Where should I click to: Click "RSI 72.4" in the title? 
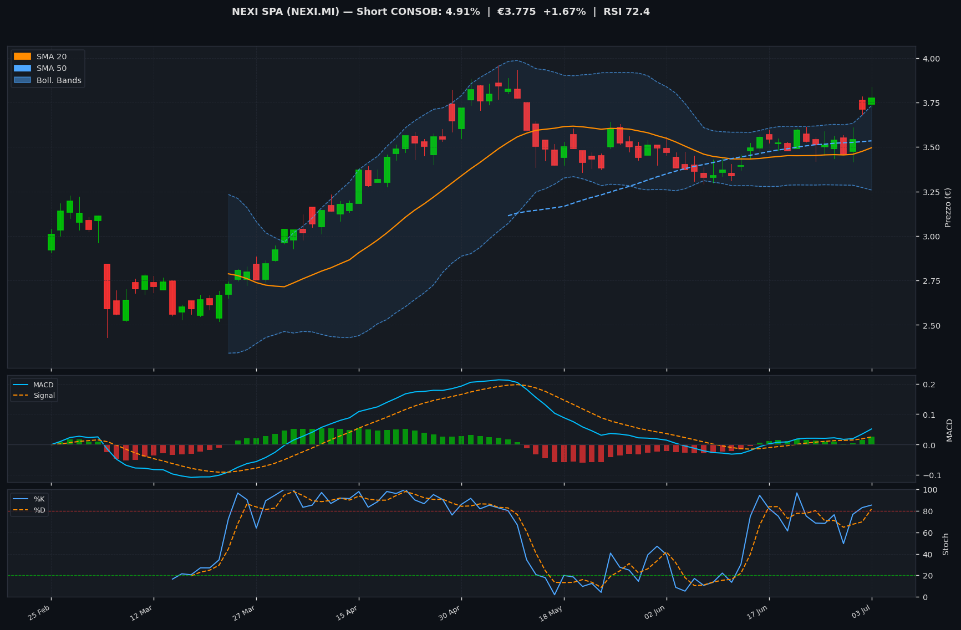tap(627, 12)
